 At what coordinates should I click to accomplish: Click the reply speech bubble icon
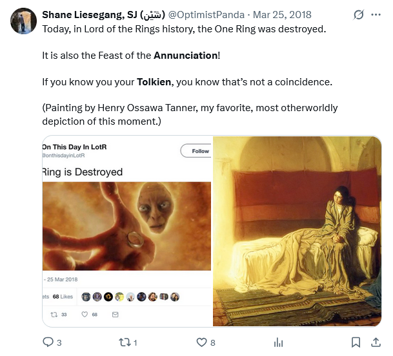click(48, 342)
